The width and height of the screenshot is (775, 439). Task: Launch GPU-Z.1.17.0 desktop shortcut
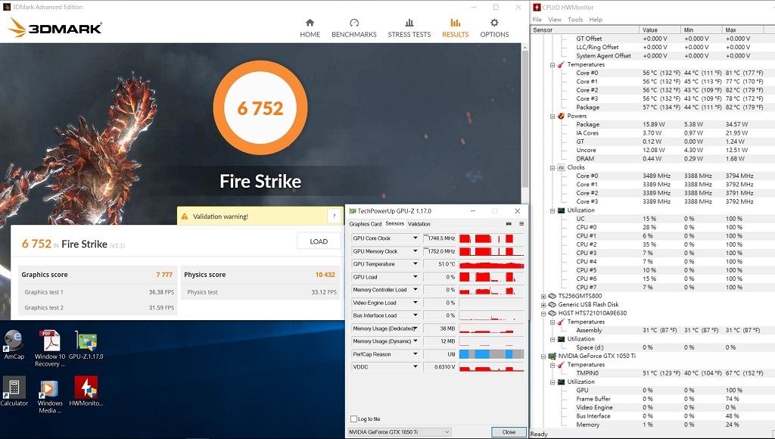click(86, 344)
